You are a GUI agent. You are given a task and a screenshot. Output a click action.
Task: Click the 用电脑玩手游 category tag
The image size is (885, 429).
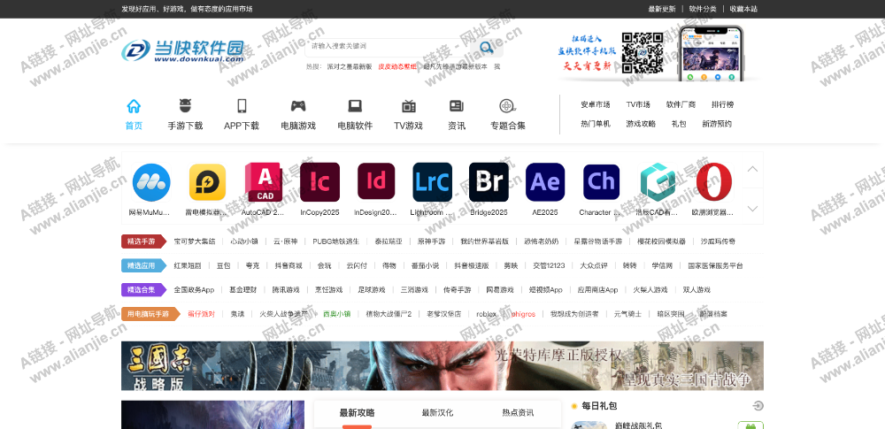tap(150, 314)
